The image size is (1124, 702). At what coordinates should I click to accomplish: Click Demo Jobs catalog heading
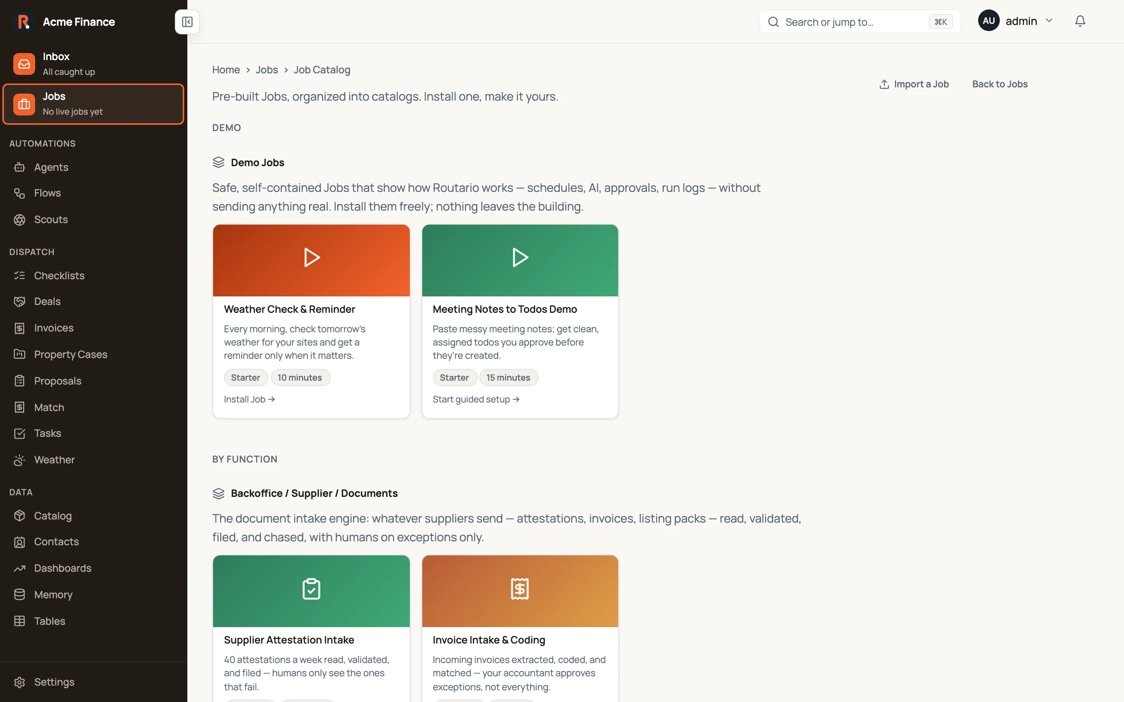(x=258, y=163)
